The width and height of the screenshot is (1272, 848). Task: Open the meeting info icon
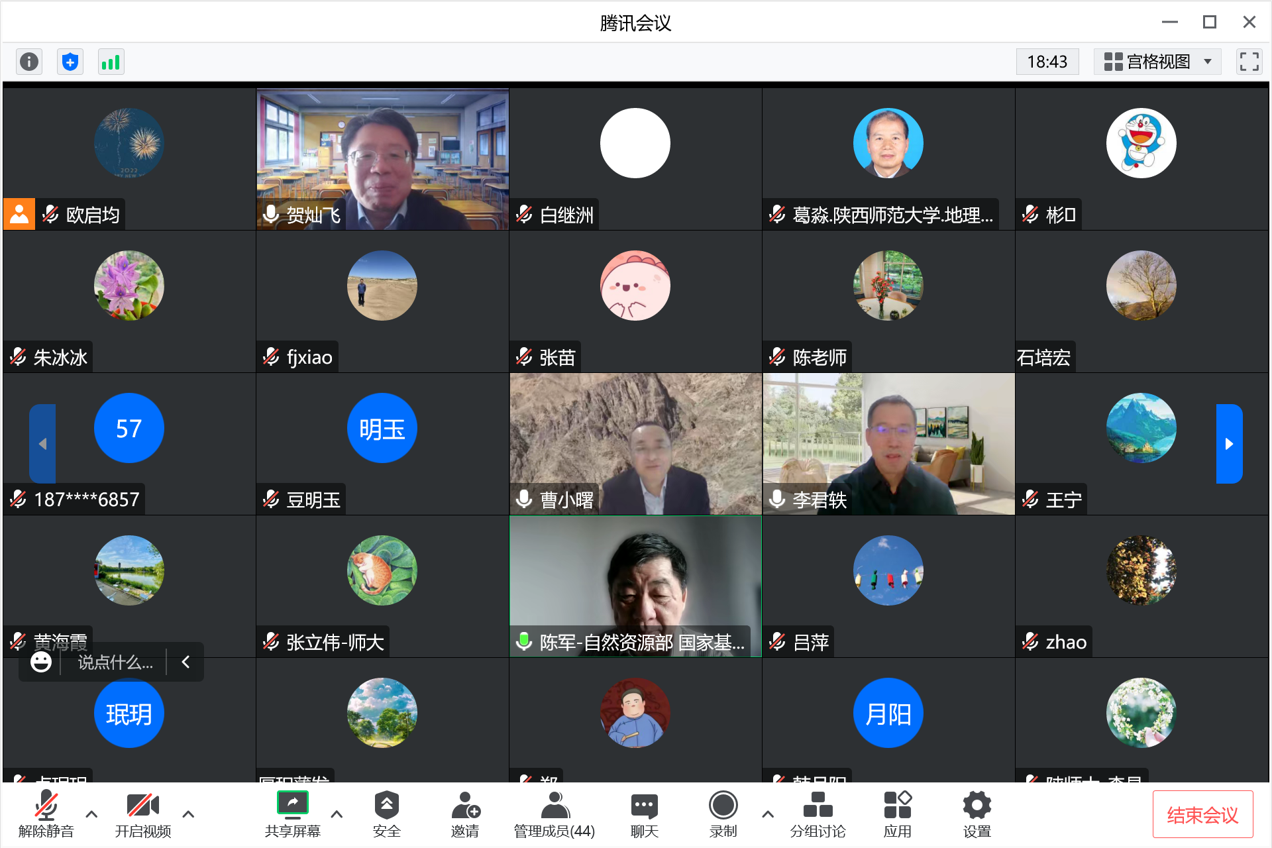click(29, 62)
